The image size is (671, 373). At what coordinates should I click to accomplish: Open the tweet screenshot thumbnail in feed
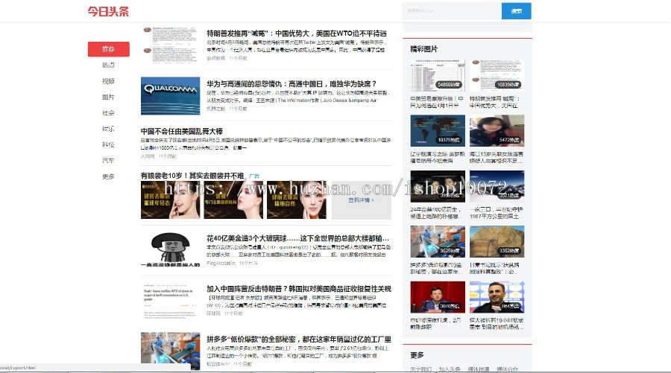170,45
